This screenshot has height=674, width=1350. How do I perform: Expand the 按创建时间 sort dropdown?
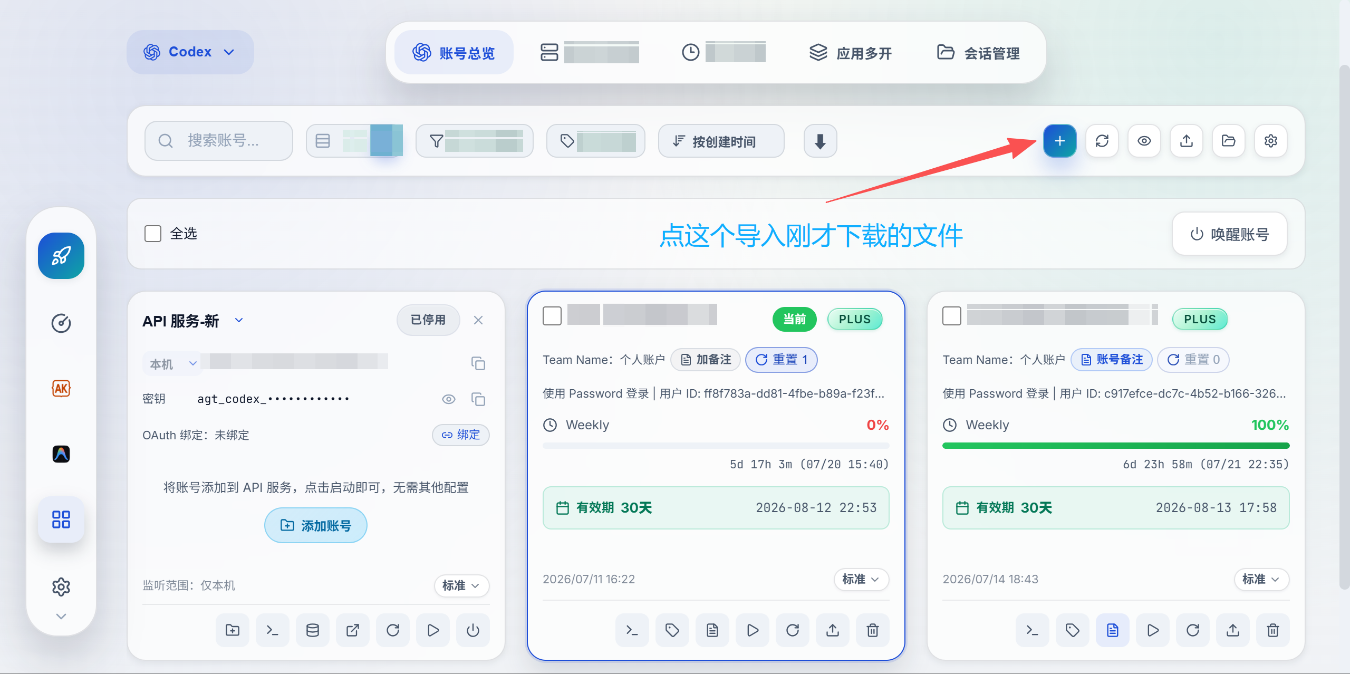pos(721,141)
